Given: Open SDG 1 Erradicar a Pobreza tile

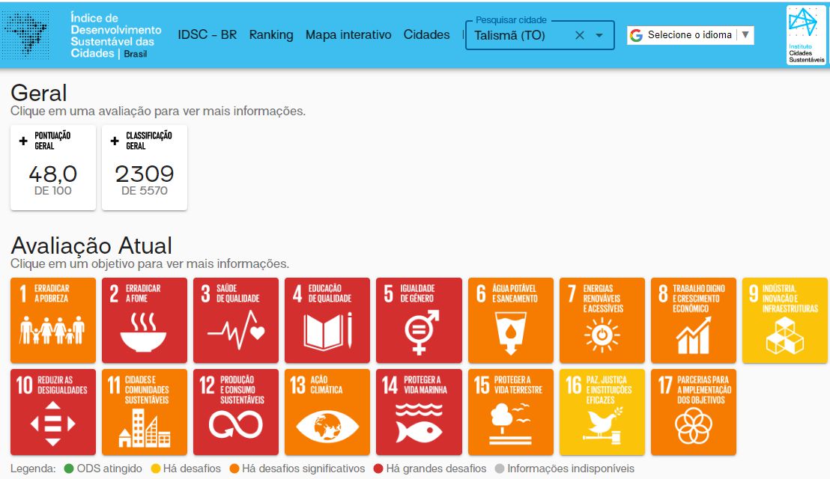Looking at the screenshot, I should coord(53,320).
